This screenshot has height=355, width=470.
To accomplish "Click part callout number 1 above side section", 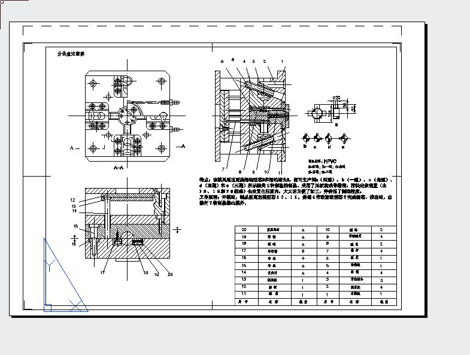I will pyautogui.click(x=281, y=61).
